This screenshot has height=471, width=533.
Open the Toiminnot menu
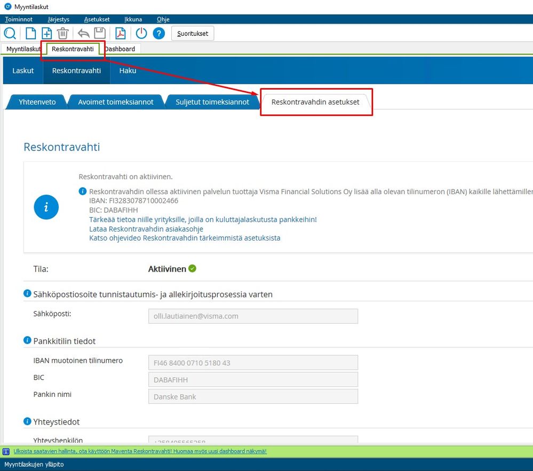(19, 19)
